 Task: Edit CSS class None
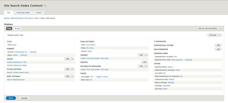(165, 89)
